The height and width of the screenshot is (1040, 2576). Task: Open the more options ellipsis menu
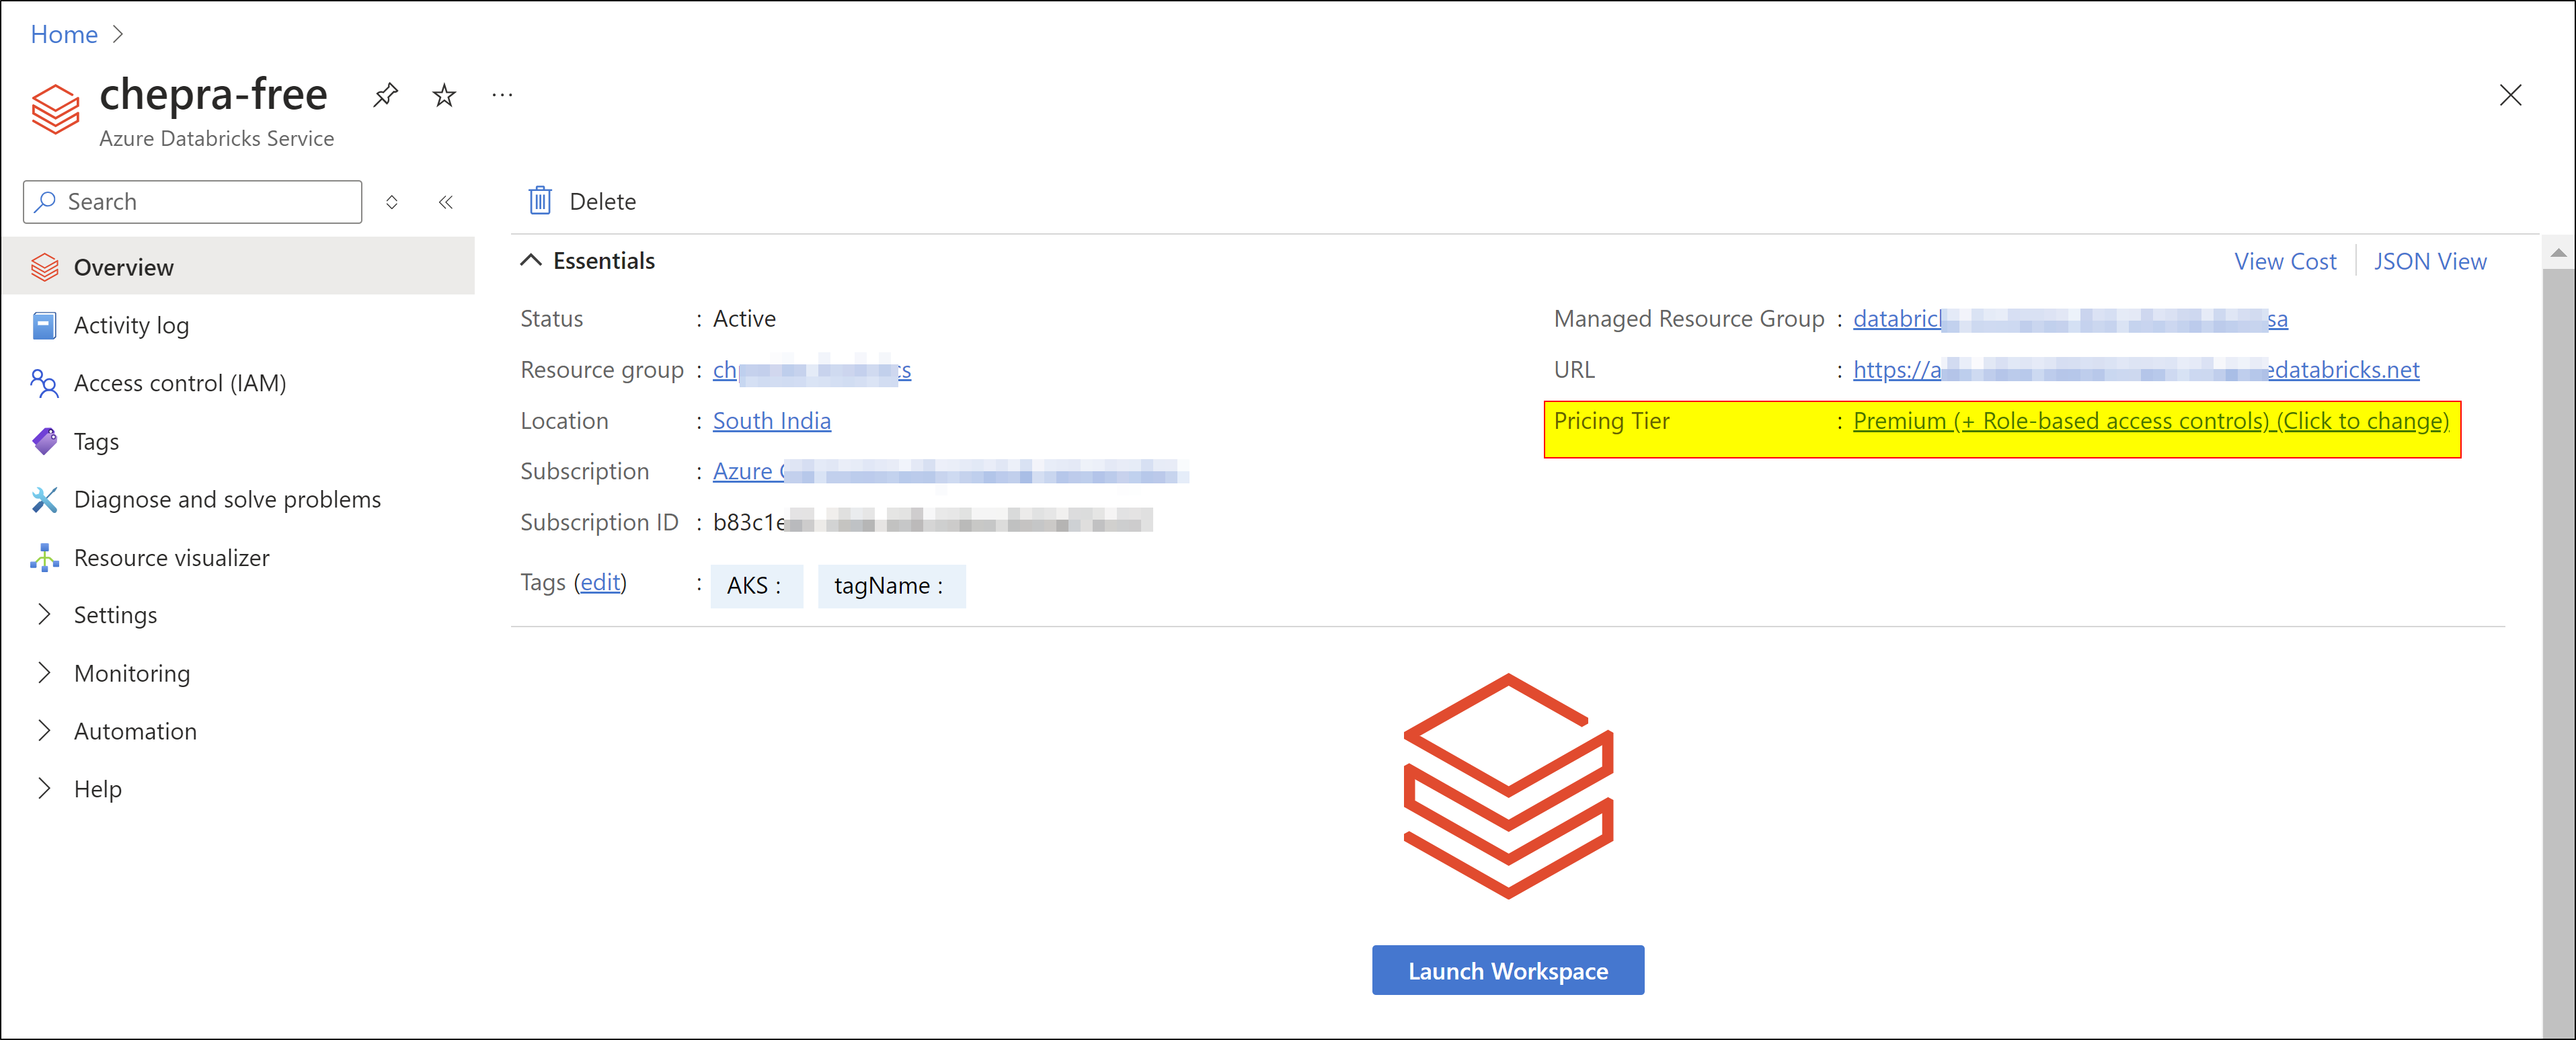click(x=502, y=96)
